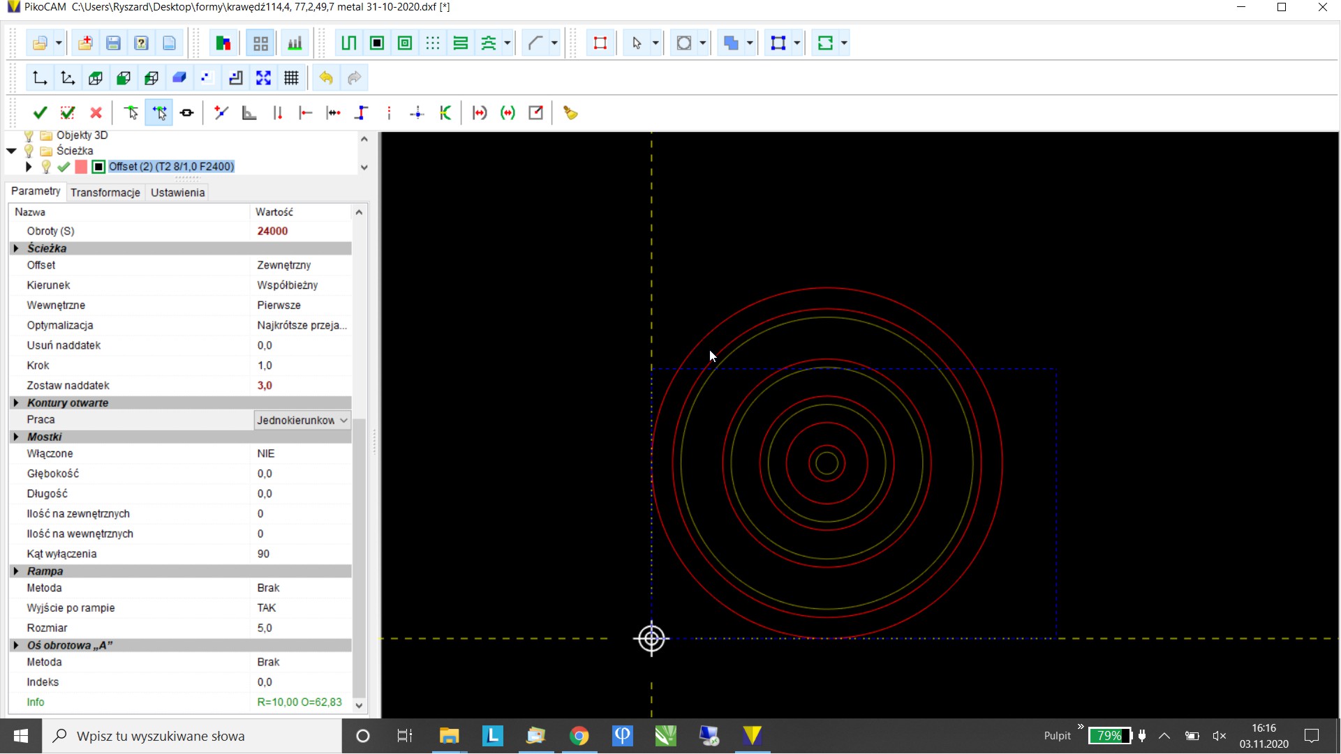Screen dimensions: 1341x754
Task: Click the import file icon with red plus
Action: click(85, 43)
